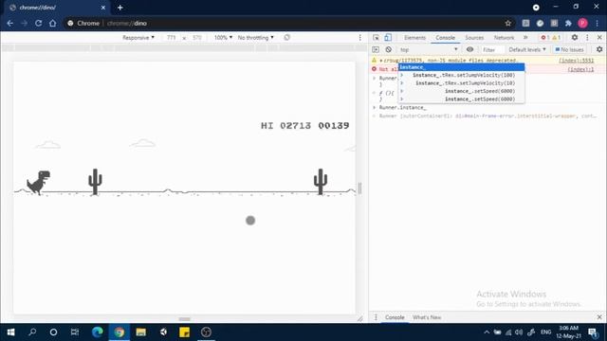Open the Network tab
The image size is (607, 341).
point(504,38)
